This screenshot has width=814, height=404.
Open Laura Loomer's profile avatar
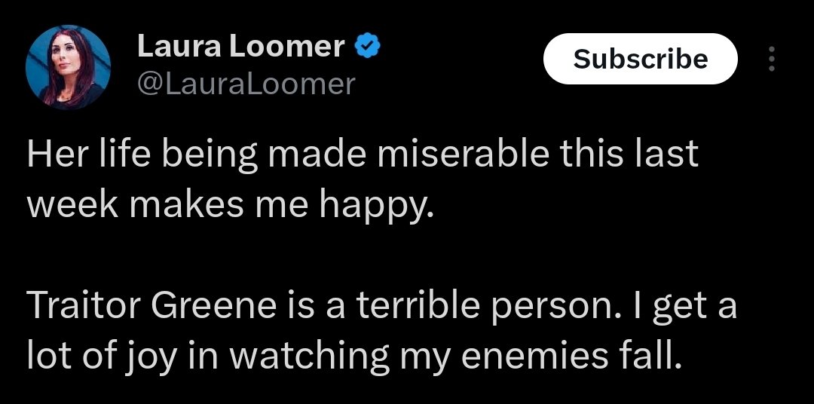[x=68, y=67]
